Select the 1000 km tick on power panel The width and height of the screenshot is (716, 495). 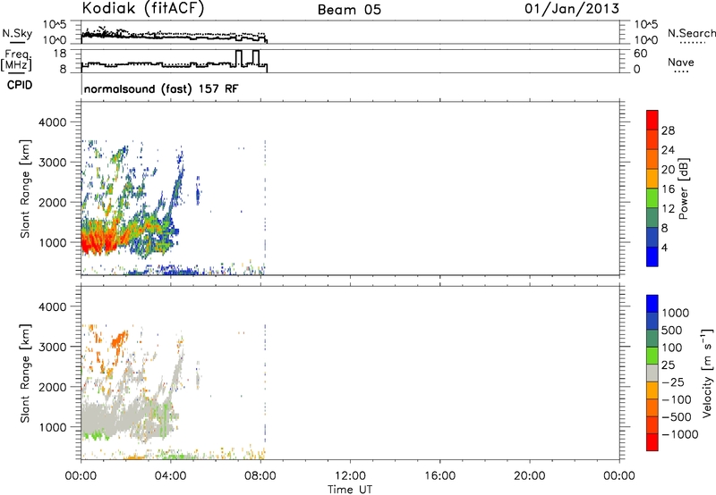tap(53, 242)
